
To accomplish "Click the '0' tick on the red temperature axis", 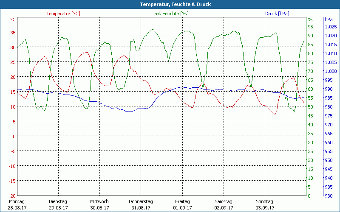I will [x=14, y=136].
